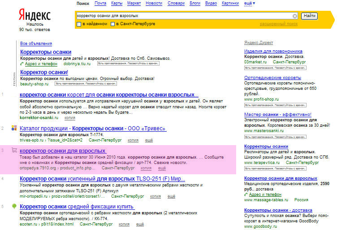Open the Картинки service tab
363x230 pixels.
(x=230, y=3)
